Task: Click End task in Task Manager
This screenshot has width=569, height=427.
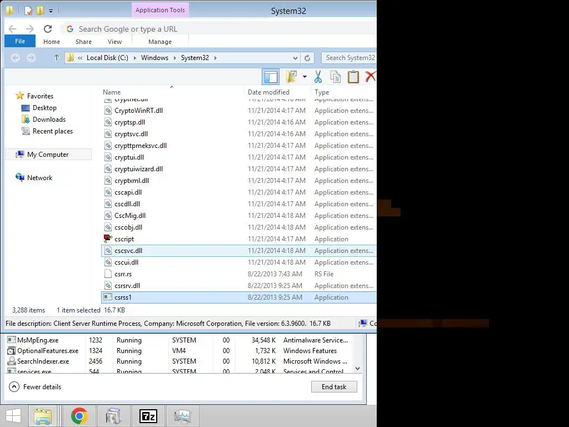Action: [334, 387]
